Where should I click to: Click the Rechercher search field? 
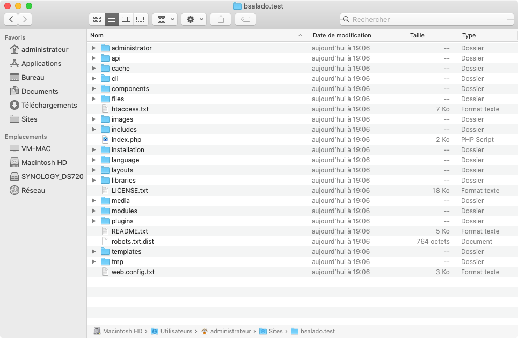pyautogui.click(x=424, y=19)
